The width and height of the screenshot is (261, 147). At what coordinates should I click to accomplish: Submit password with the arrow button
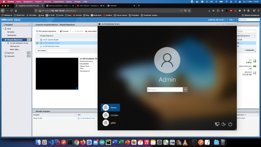185,90
